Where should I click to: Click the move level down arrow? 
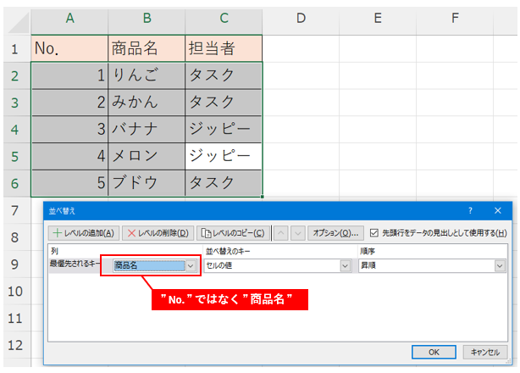click(296, 232)
